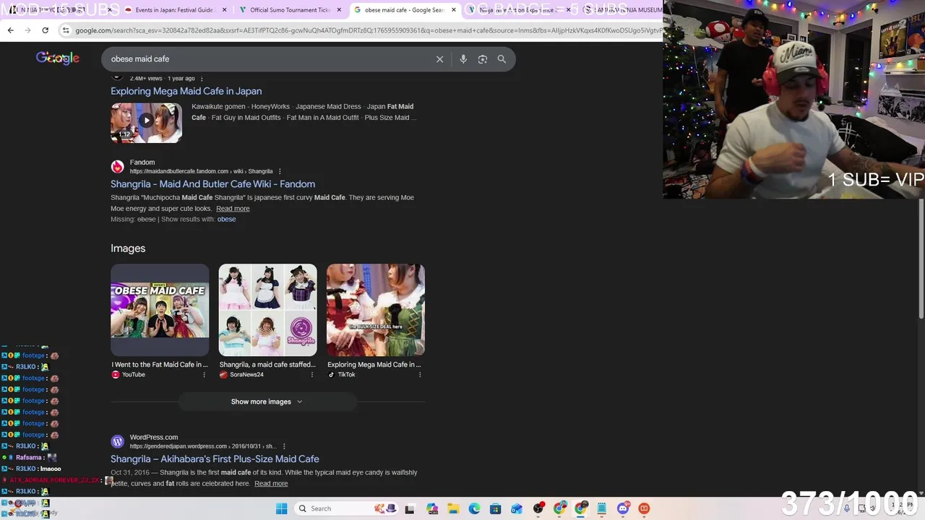The image size is (925, 520).
Task: Open options menu for WordPress result
Action: (x=284, y=446)
